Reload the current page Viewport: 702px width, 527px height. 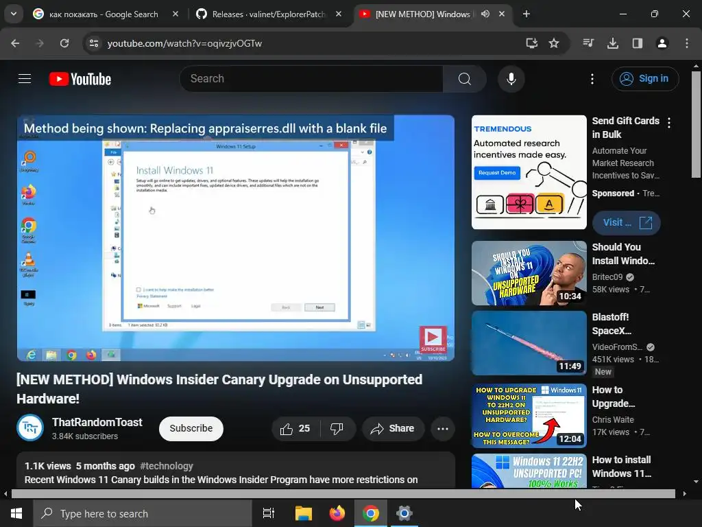point(64,43)
